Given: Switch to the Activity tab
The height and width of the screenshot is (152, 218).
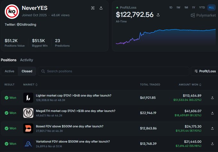Looking at the screenshot, I should 27,60.
